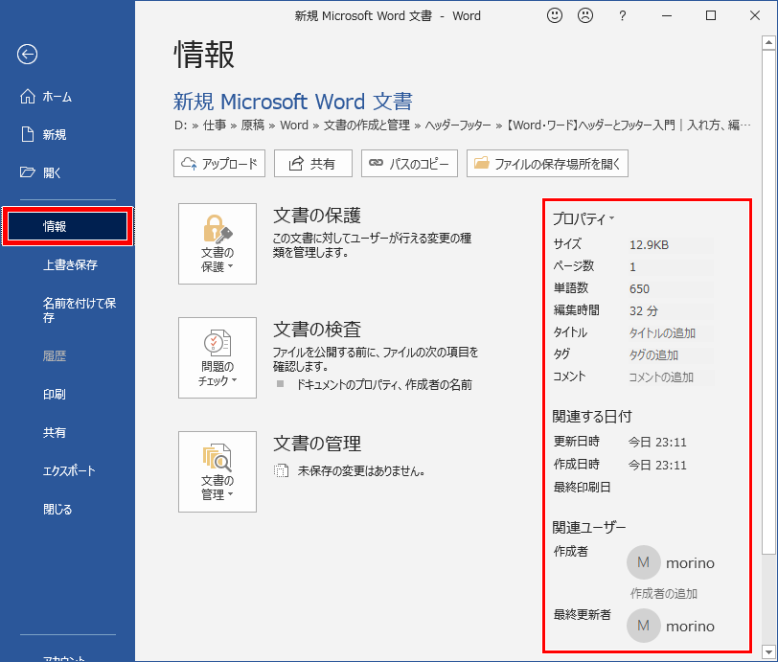
Task: Open エクスポート (Export) options
Action: 69,470
